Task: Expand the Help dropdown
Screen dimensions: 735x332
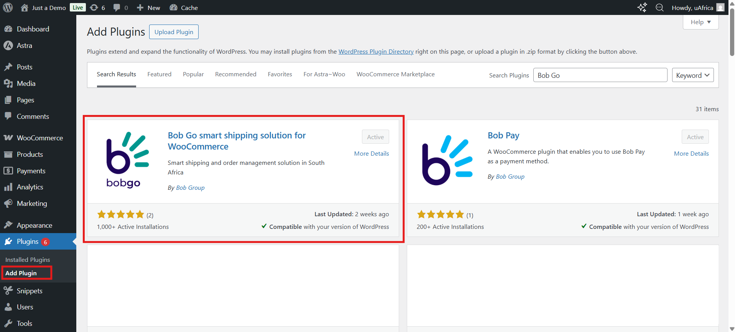Action: pyautogui.click(x=700, y=22)
